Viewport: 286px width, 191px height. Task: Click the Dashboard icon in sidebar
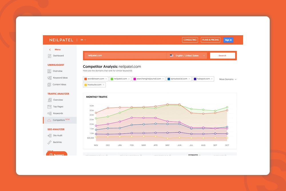pyautogui.click(x=49, y=56)
